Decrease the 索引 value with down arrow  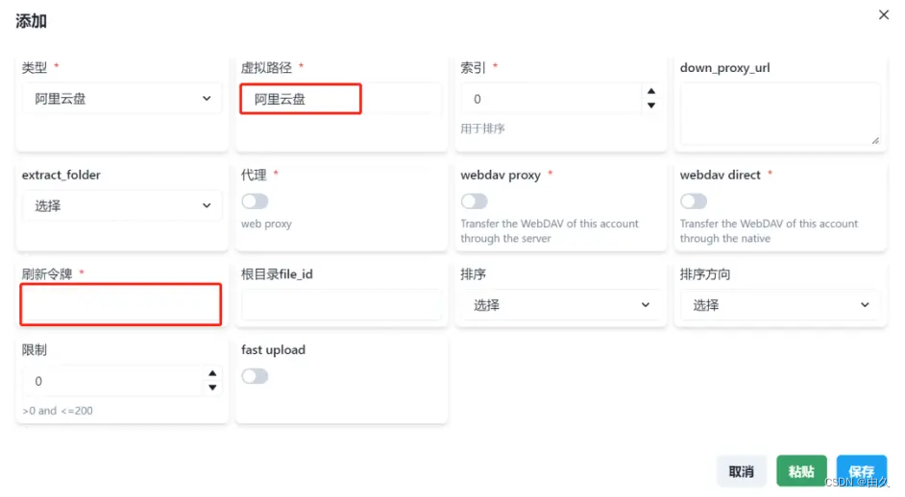click(x=651, y=106)
